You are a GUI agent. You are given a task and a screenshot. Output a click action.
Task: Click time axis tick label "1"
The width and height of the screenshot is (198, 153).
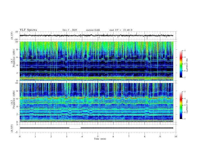coord(35,136)
